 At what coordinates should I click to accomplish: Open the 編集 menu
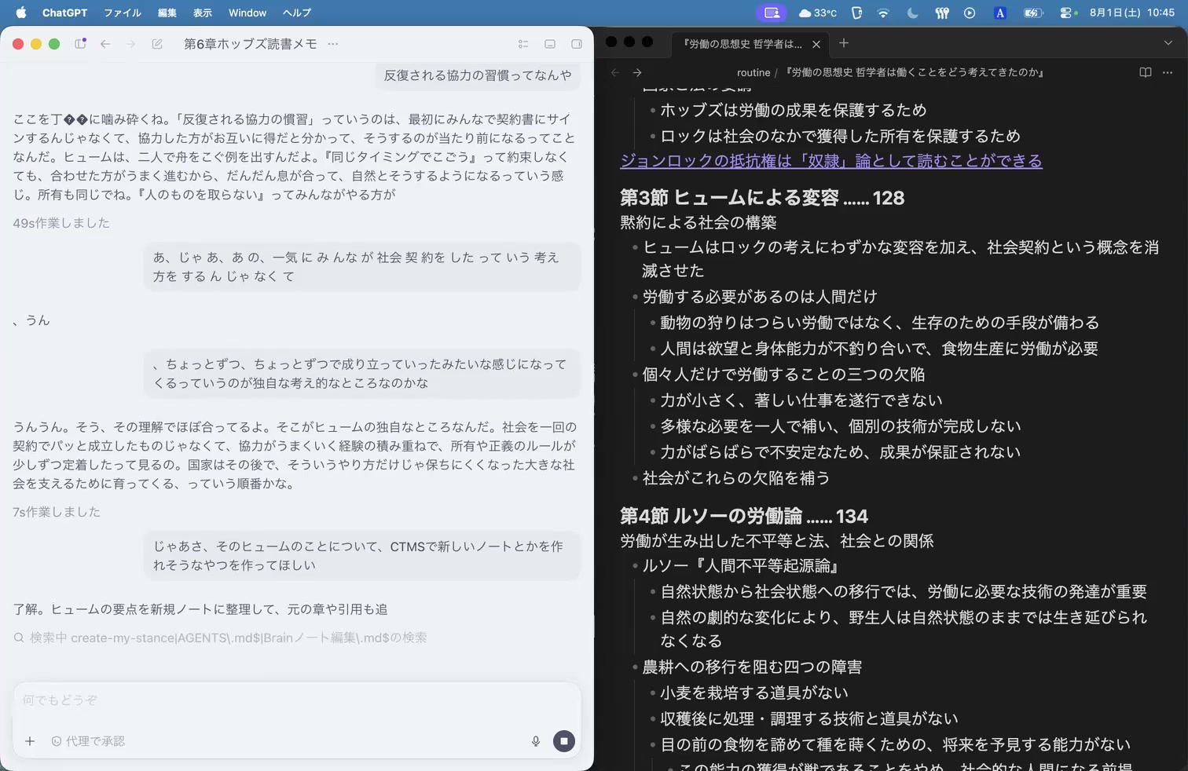167,13
